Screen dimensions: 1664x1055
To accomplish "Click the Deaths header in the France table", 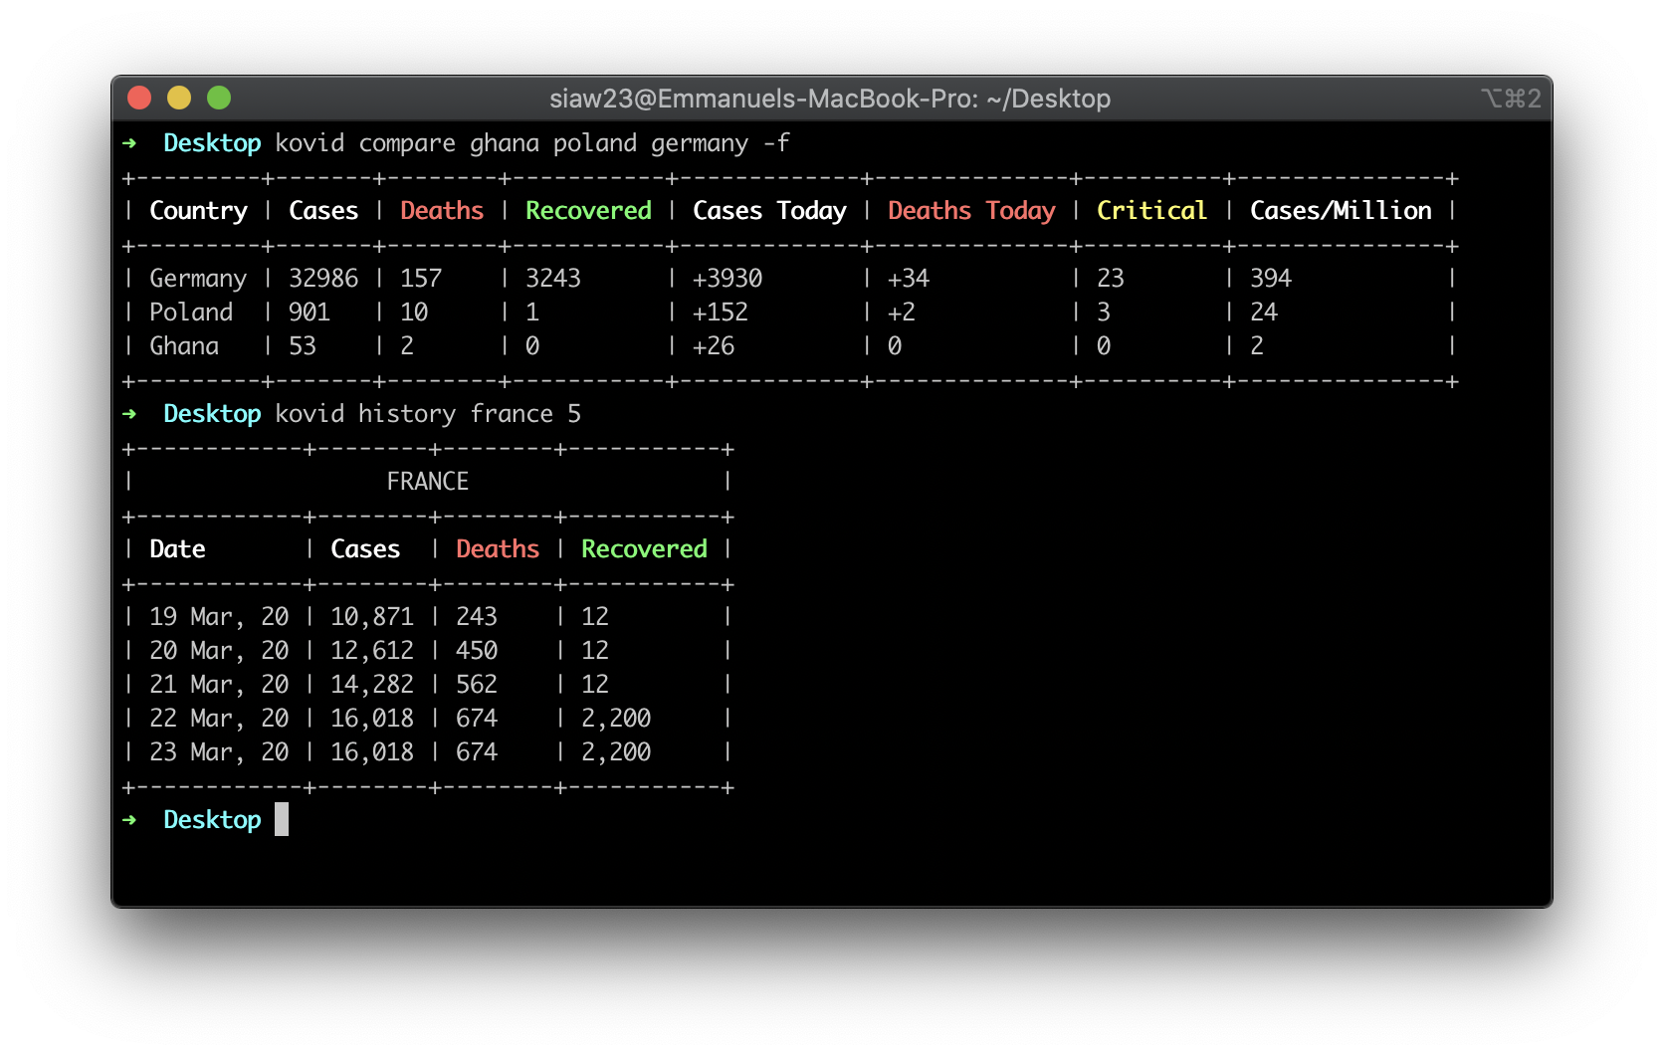I will click(x=498, y=549).
